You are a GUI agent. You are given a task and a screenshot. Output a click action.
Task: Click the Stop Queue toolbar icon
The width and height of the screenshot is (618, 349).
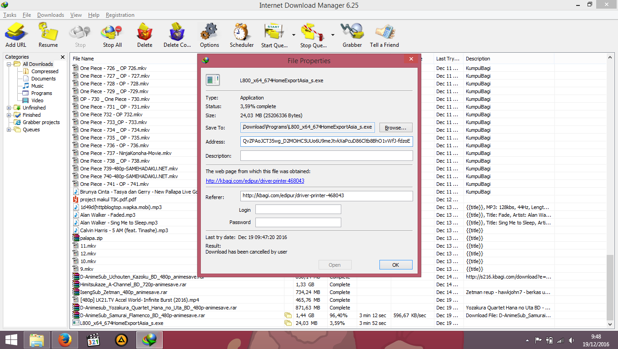[313, 32]
